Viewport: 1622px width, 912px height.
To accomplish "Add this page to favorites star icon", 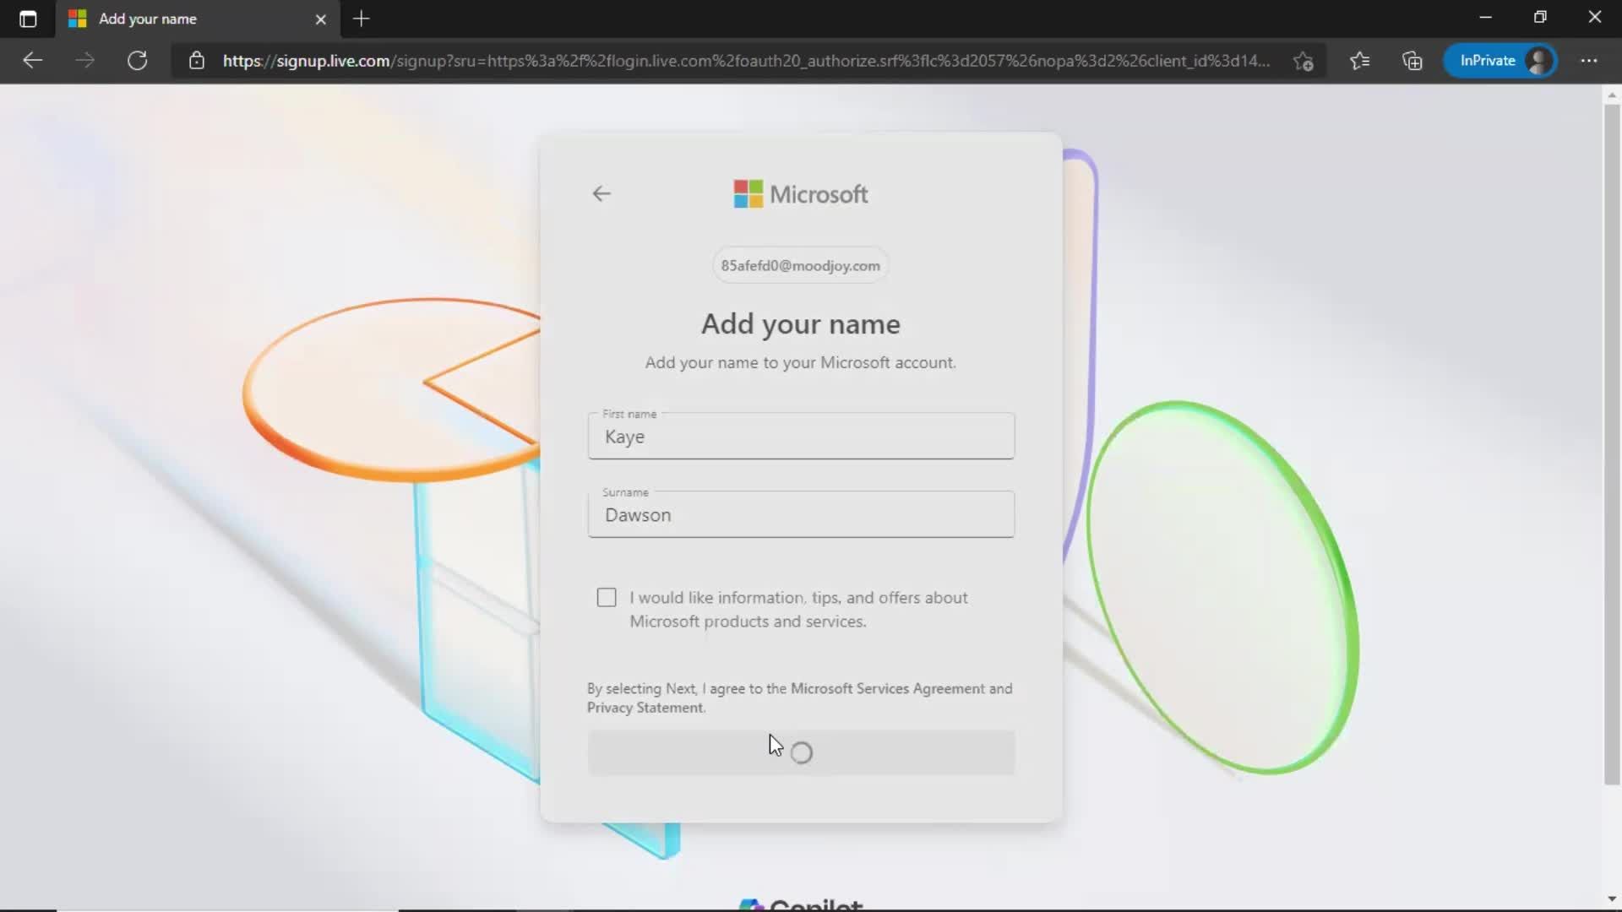I will pyautogui.click(x=1303, y=61).
